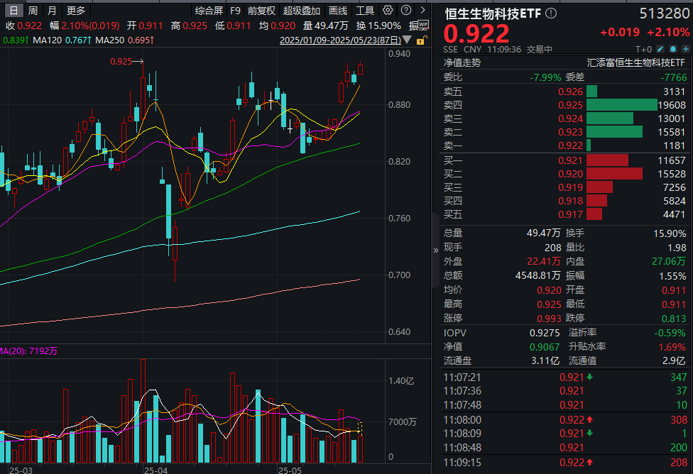Open F9 detailed data

click(x=235, y=11)
